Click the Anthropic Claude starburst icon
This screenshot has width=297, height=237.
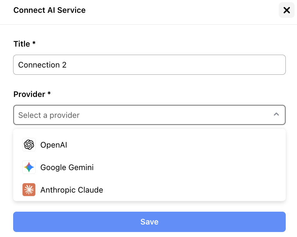click(29, 190)
